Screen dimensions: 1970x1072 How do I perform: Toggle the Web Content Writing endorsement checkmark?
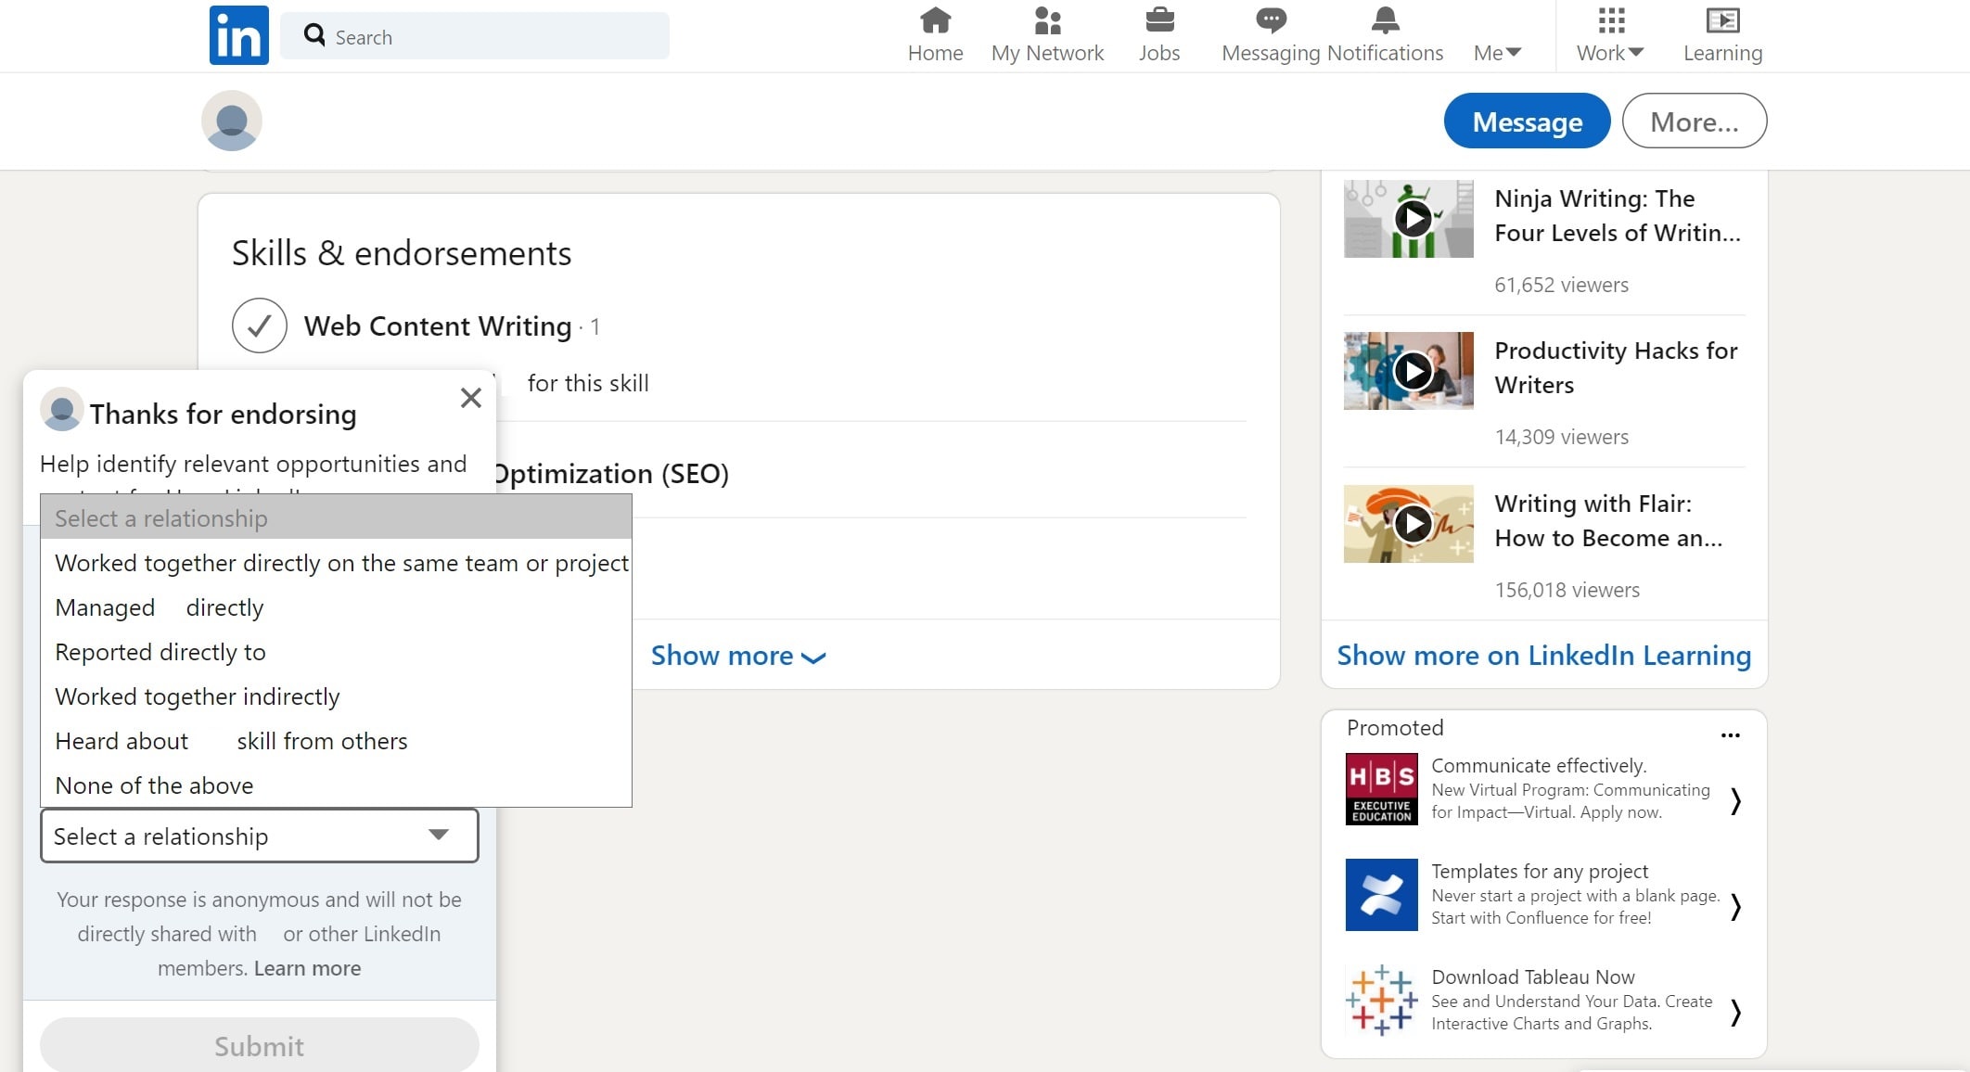260,325
